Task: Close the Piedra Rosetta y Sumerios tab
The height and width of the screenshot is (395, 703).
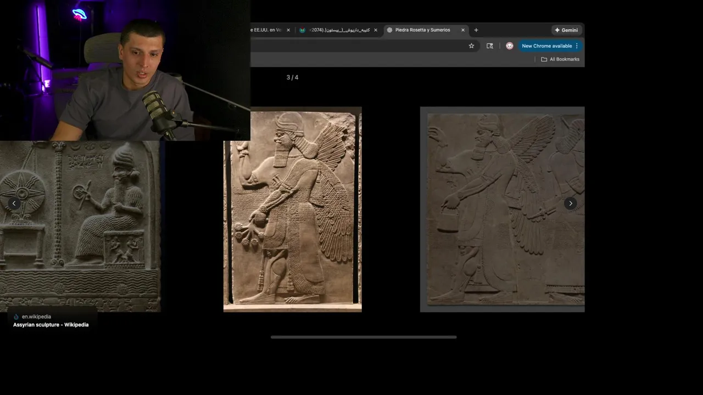Action: (x=463, y=30)
